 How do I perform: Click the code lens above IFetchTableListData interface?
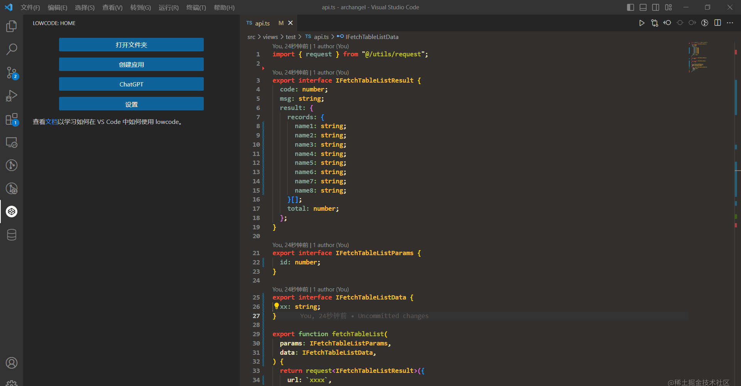point(310,289)
